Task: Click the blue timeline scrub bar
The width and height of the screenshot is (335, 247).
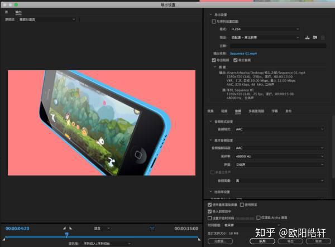Action: pos(102,237)
